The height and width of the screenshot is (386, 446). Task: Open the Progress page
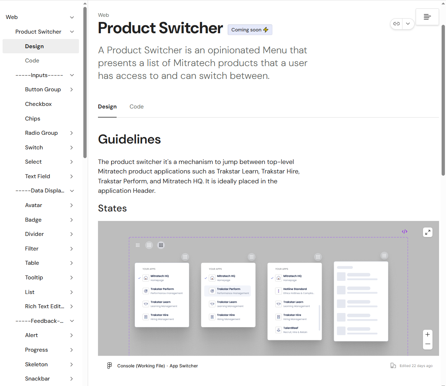click(37, 350)
